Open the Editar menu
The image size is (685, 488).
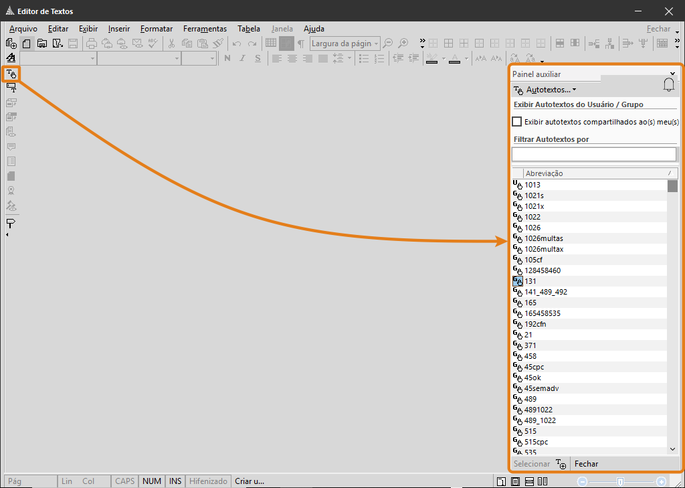[58, 29]
